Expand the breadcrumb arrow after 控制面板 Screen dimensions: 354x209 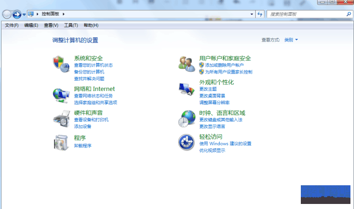coord(64,14)
